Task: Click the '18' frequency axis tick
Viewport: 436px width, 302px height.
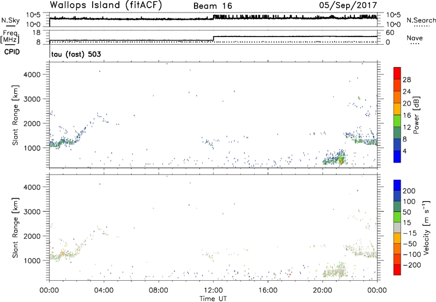Action: [37, 33]
